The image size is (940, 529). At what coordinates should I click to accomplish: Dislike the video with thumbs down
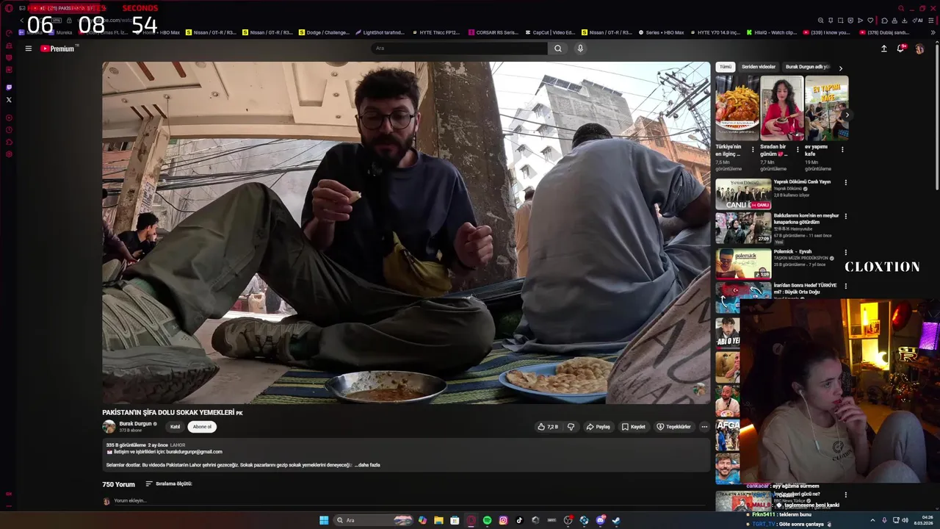(571, 427)
